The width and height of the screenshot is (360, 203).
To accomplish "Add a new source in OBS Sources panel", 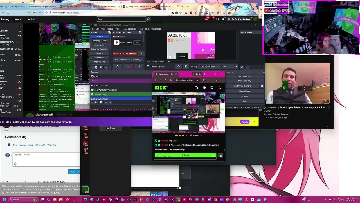I will click(92, 102).
